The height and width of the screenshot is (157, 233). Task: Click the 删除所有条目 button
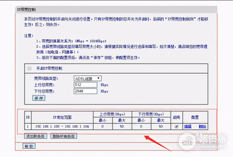tap(64, 136)
